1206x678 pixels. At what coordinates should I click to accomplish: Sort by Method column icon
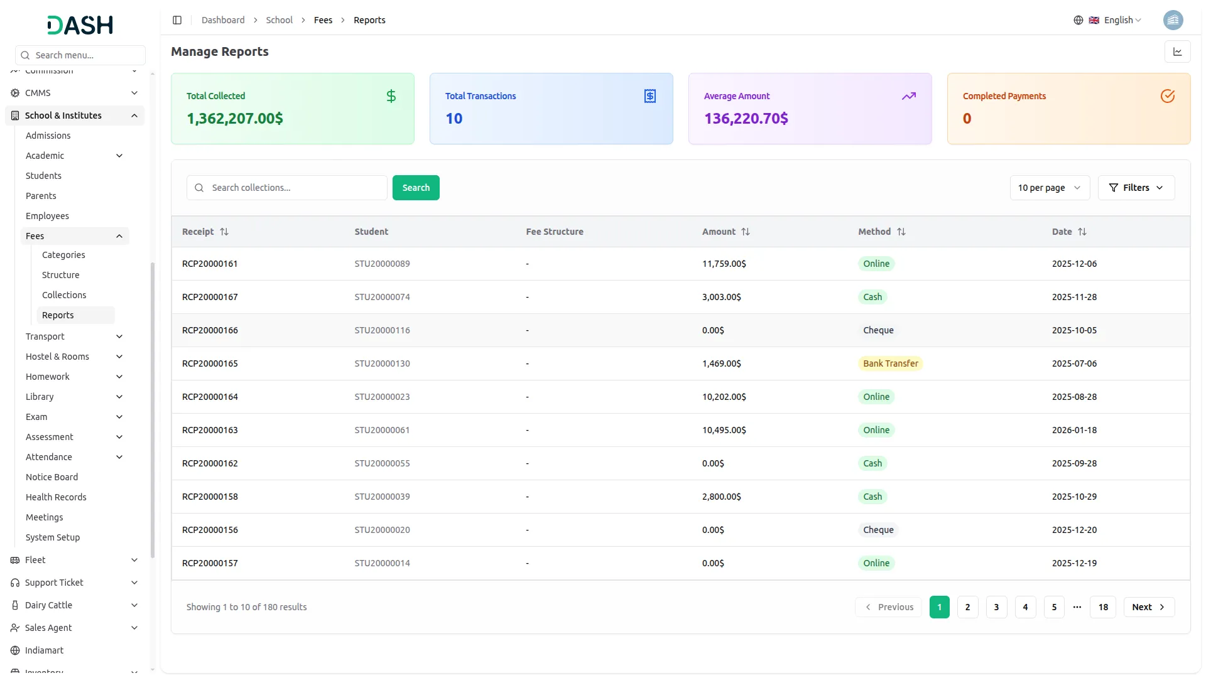point(901,232)
